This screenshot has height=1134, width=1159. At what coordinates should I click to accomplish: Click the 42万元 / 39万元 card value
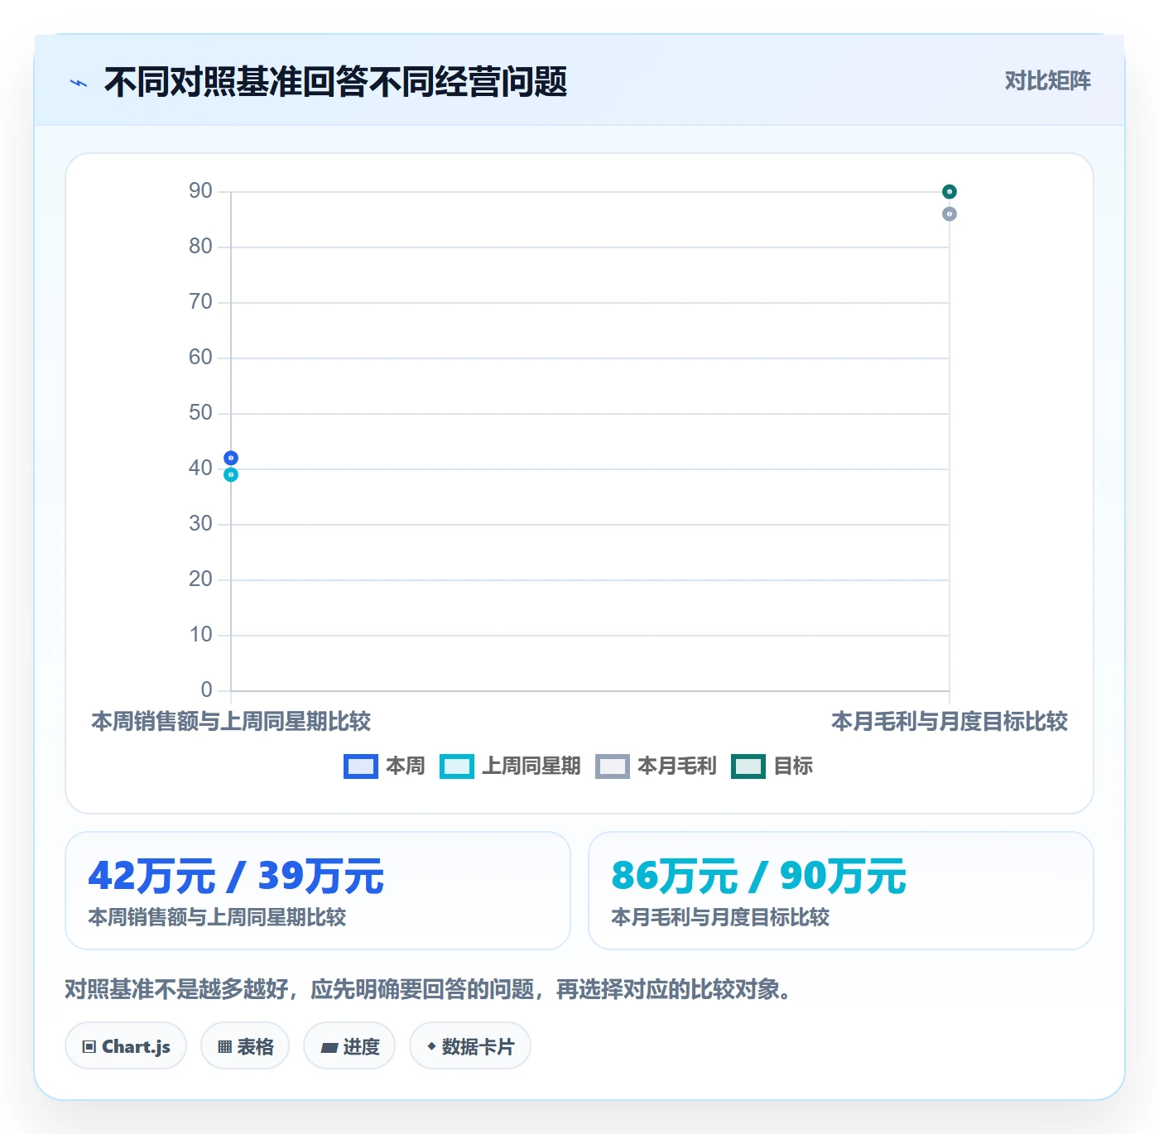[x=236, y=876]
